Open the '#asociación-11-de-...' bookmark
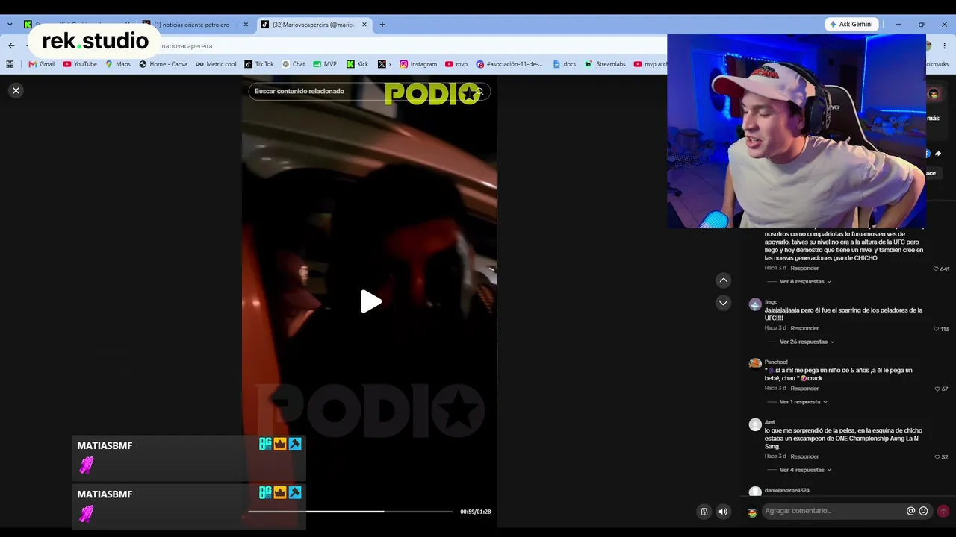956x537 pixels. pyautogui.click(x=509, y=64)
